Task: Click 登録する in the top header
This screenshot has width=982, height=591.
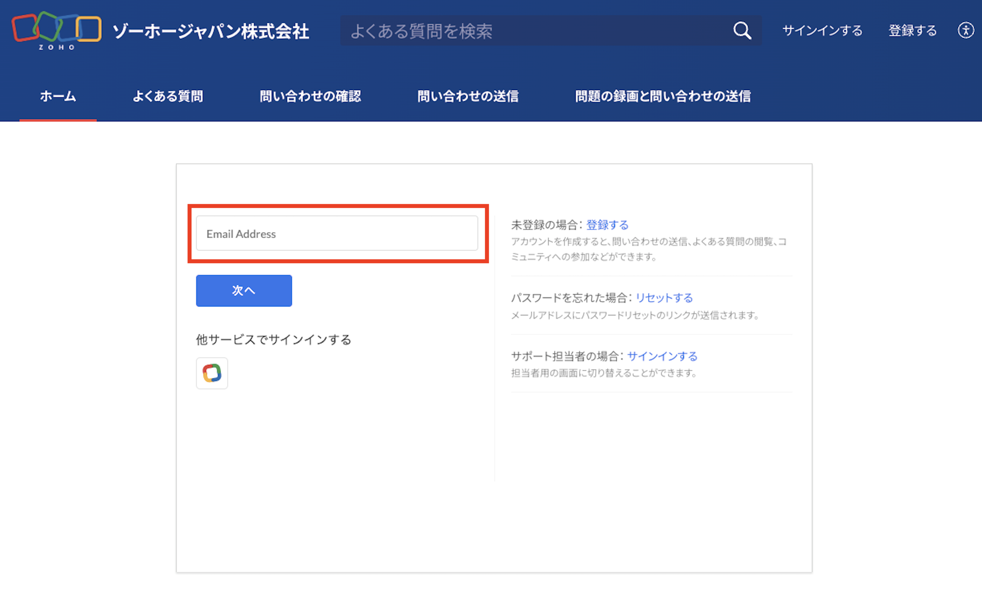Action: click(912, 31)
